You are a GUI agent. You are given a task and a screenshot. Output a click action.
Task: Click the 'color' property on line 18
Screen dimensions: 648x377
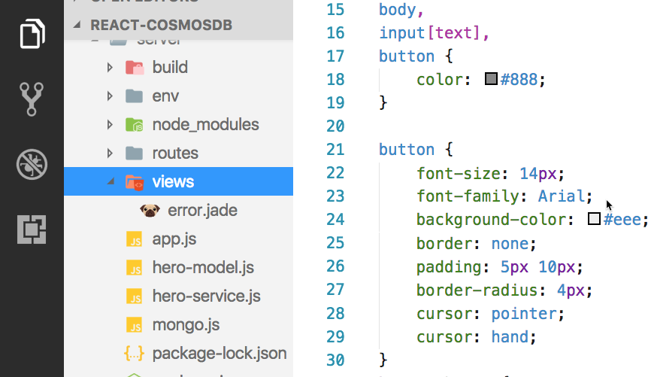click(439, 80)
